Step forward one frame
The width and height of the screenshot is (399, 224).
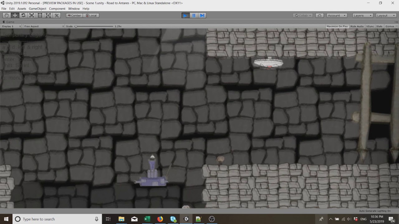pyautogui.click(x=202, y=15)
